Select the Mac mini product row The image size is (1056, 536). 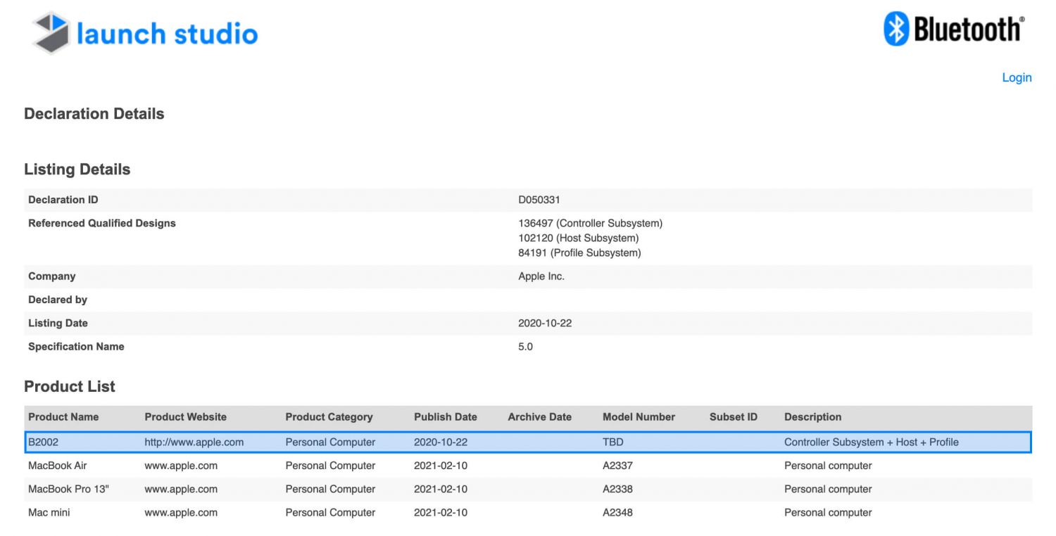coord(49,512)
